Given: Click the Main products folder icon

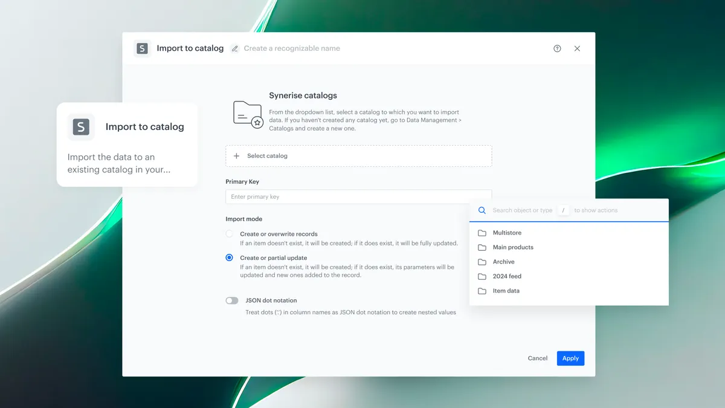Looking at the screenshot, I should coord(482,247).
